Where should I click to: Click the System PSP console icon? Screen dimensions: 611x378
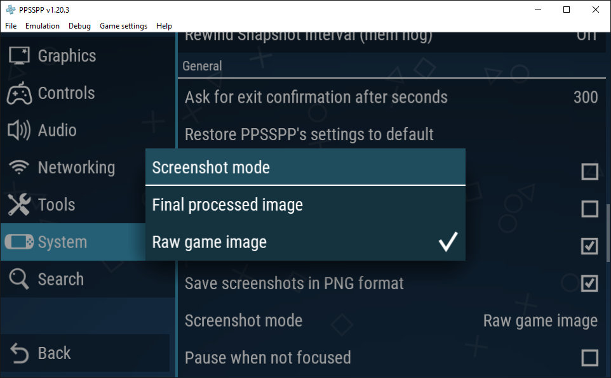[x=19, y=242]
